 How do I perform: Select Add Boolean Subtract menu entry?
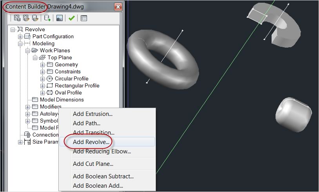(x=103, y=176)
